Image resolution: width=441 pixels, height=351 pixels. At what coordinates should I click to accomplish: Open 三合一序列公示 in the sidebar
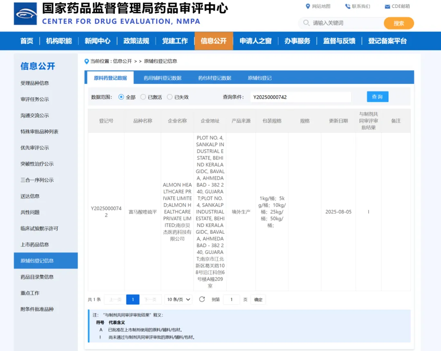pos(37,180)
